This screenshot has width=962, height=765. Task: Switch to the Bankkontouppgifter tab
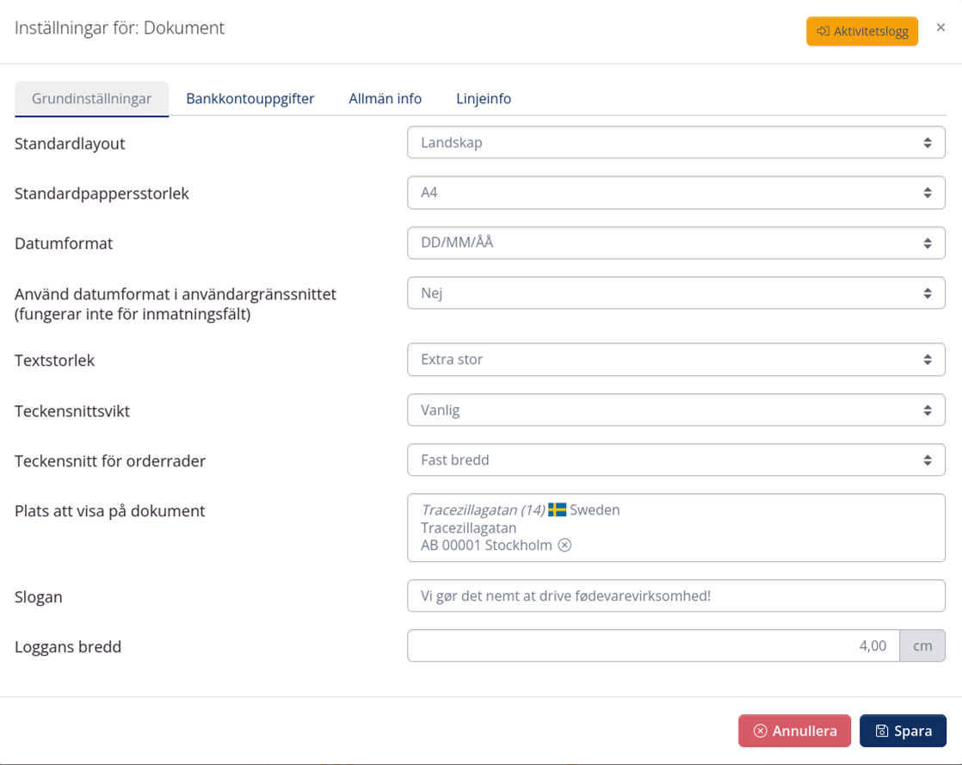point(250,98)
